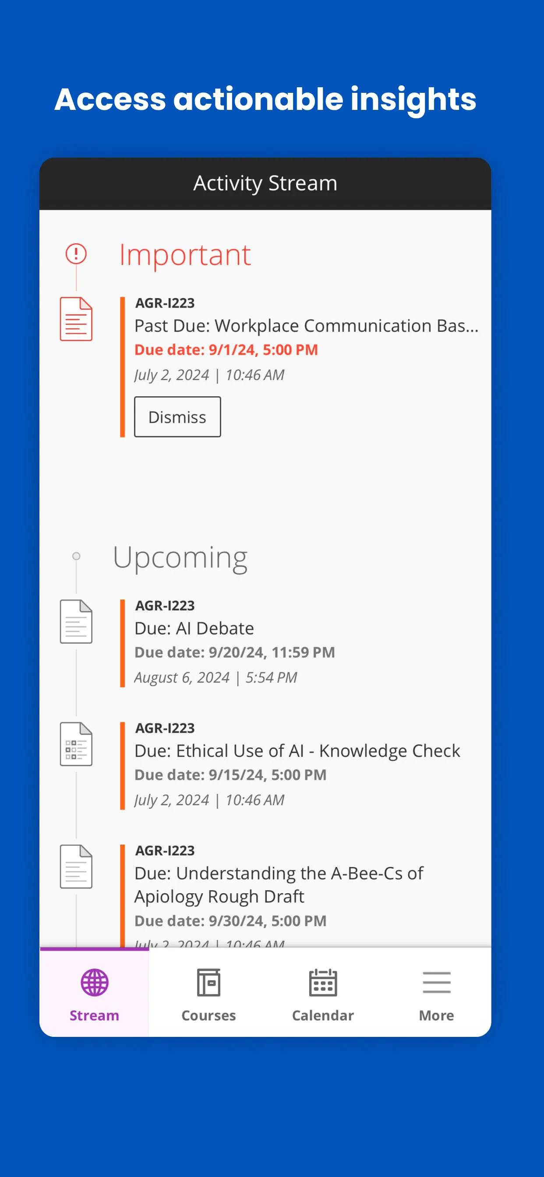Open the Due: AI Debate assignment

click(x=194, y=628)
